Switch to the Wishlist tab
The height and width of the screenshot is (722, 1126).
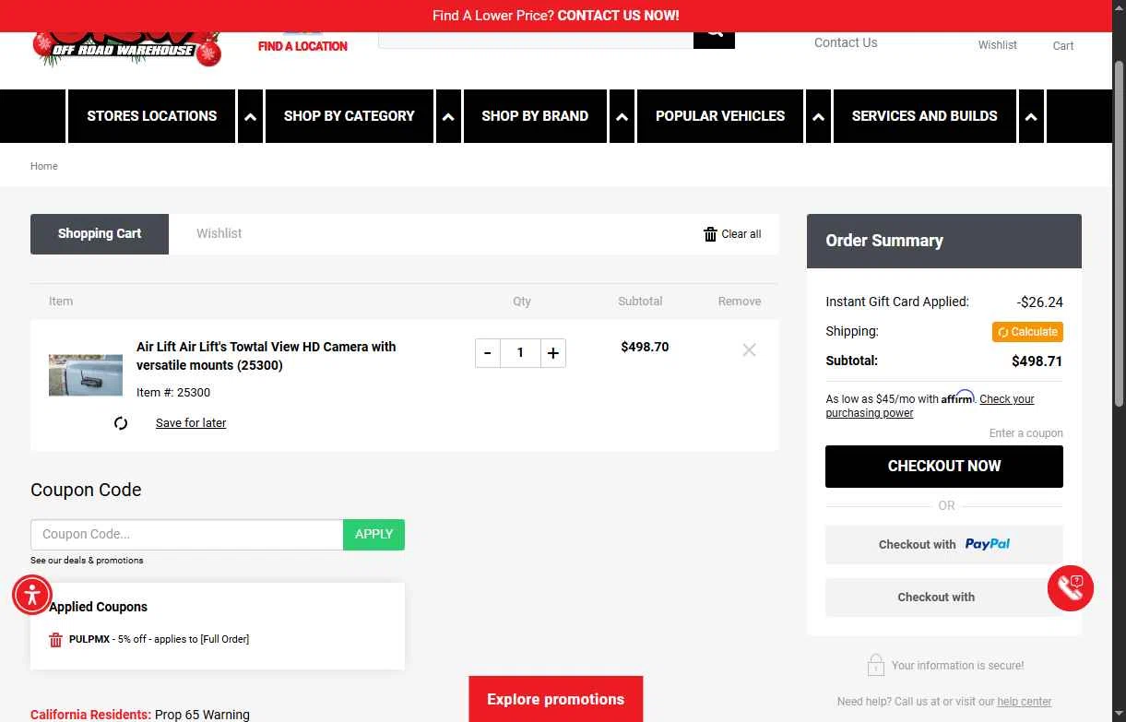tap(219, 234)
